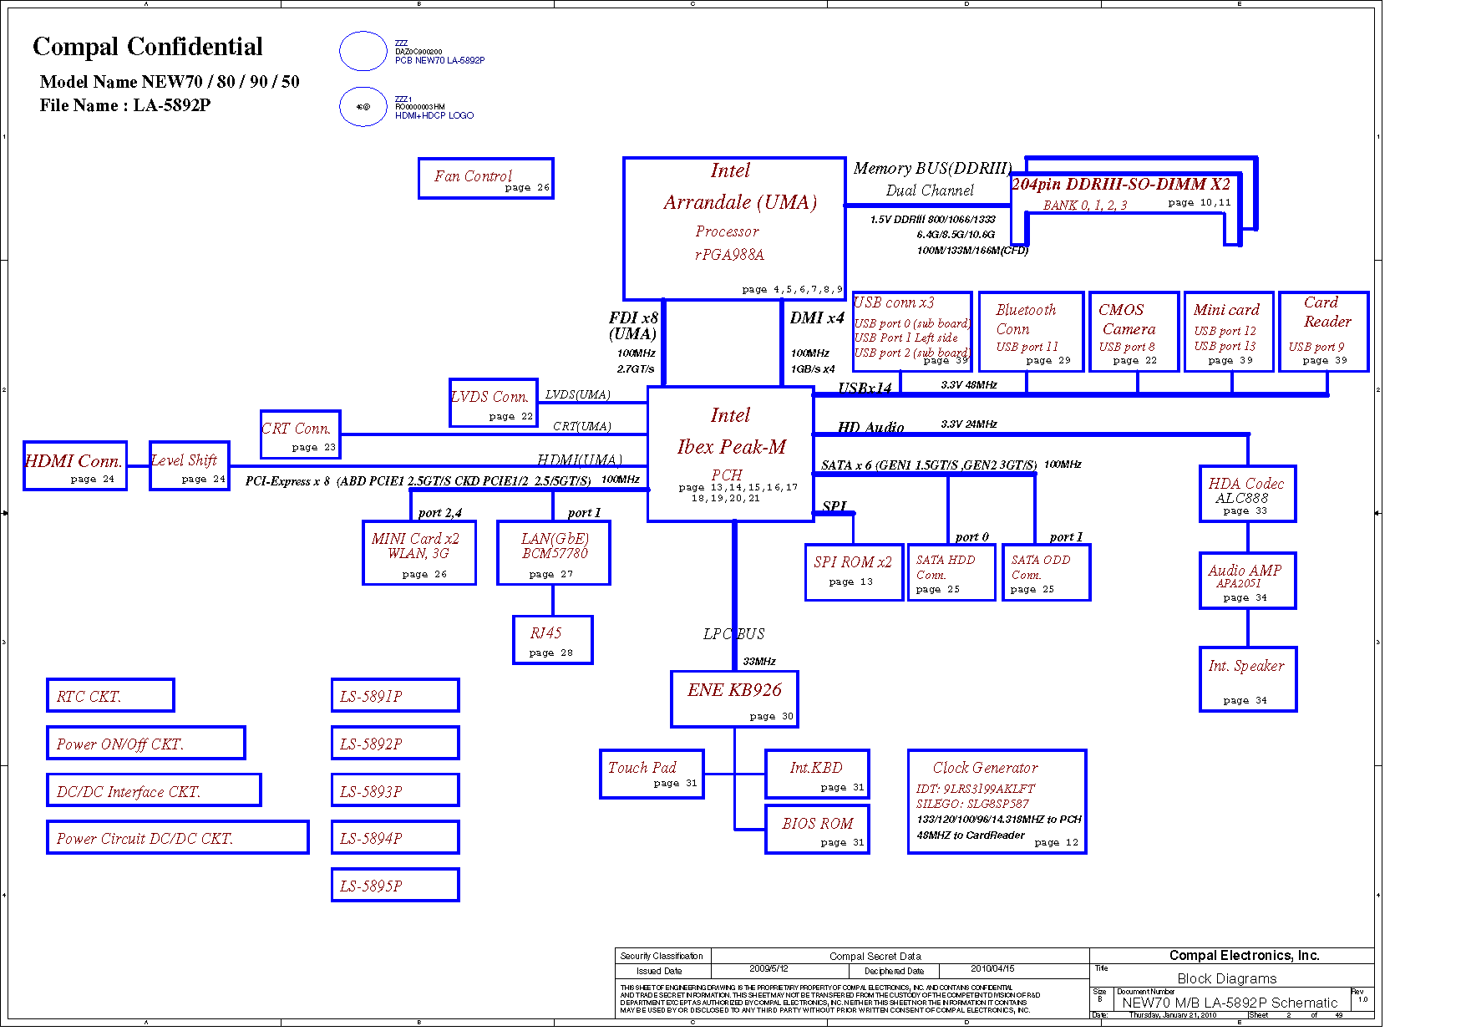The width and height of the screenshot is (1466, 1036).
Task: Click the Fan Control block
Action: pyautogui.click(x=485, y=178)
